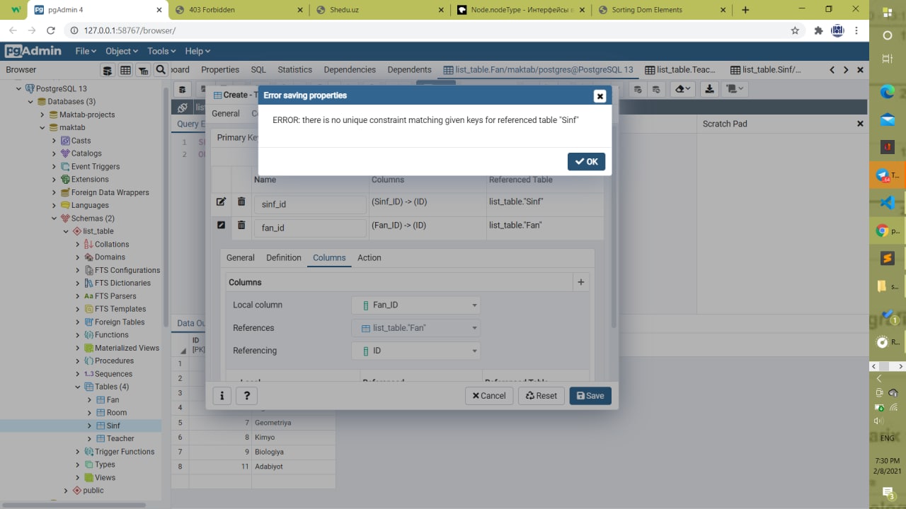Select the Room table in tree
Screen dimensions: 906x509
pyautogui.click(x=117, y=413)
